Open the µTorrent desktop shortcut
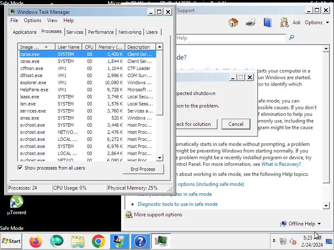 coord(17,205)
